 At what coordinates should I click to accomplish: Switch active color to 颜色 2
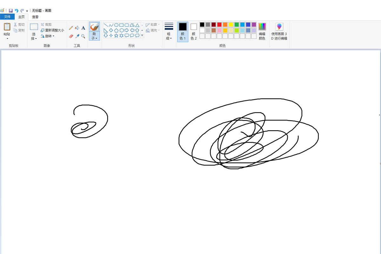pyautogui.click(x=194, y=31)
